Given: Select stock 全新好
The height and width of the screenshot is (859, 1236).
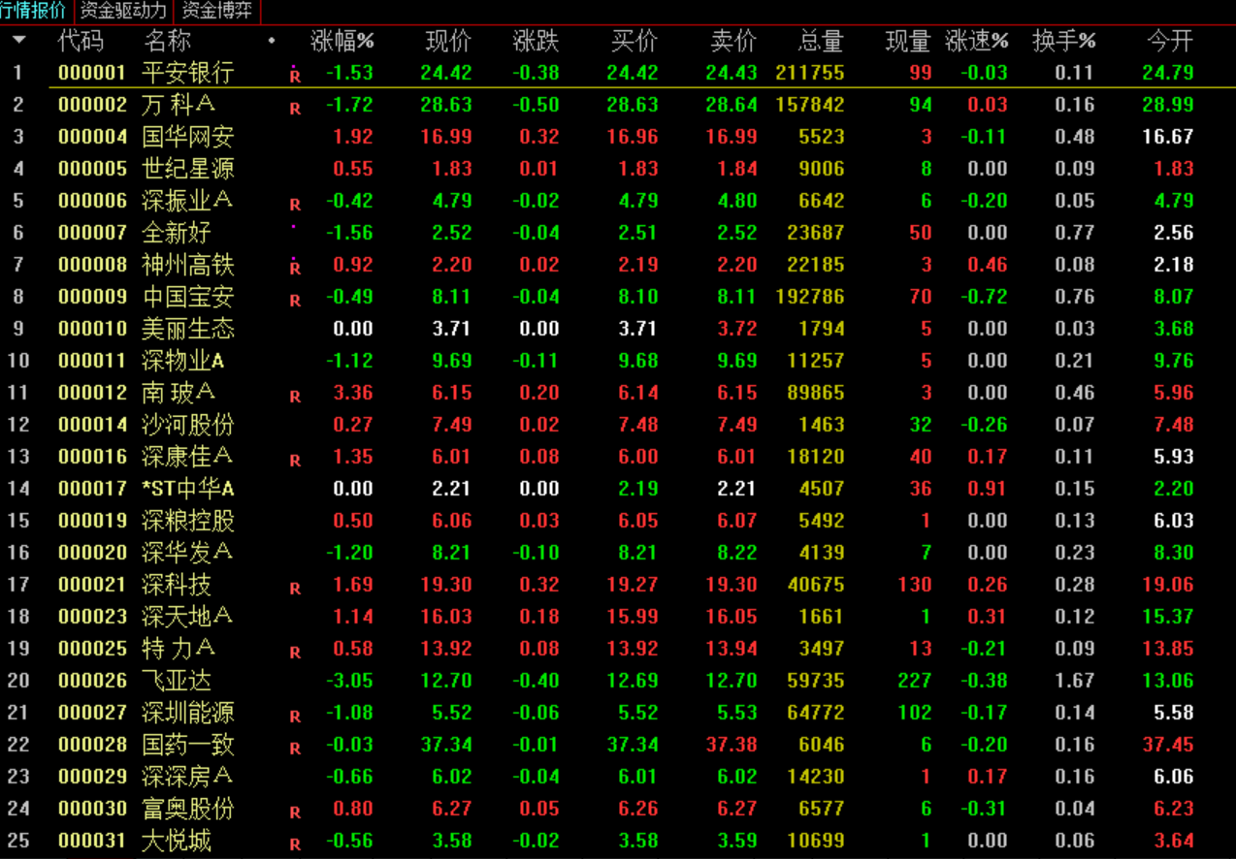Looking at the screenshot, I should click(177, 233).
